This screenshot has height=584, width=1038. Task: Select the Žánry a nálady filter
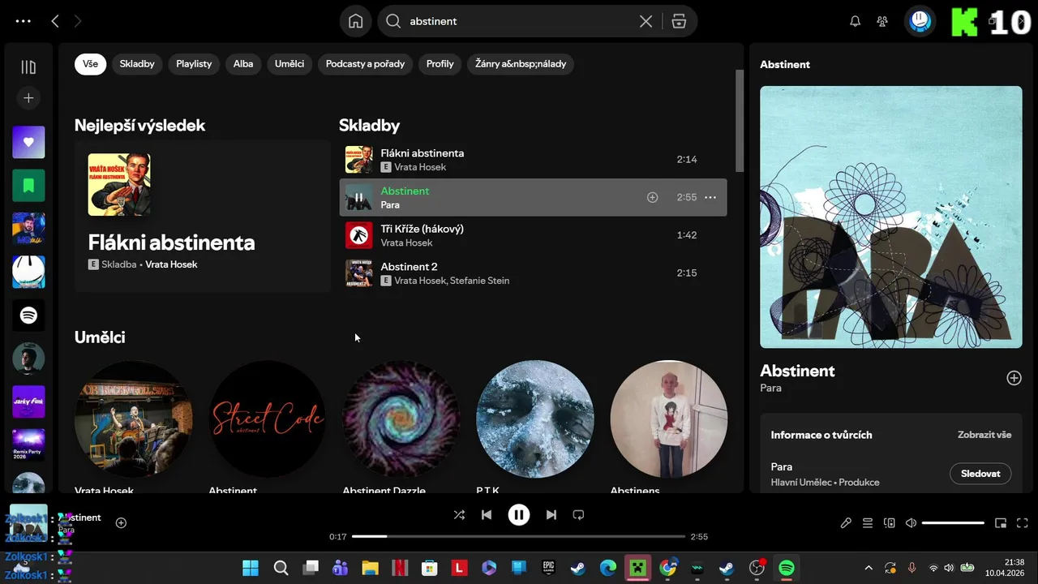point(521,64)
